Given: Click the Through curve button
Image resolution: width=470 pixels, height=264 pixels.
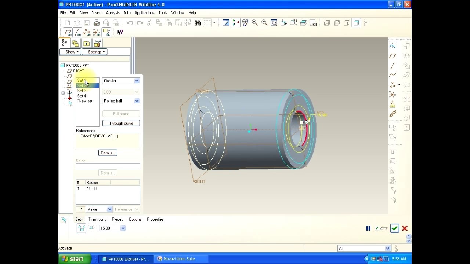Looking at the screenshot, I should [x=121, y=123].
